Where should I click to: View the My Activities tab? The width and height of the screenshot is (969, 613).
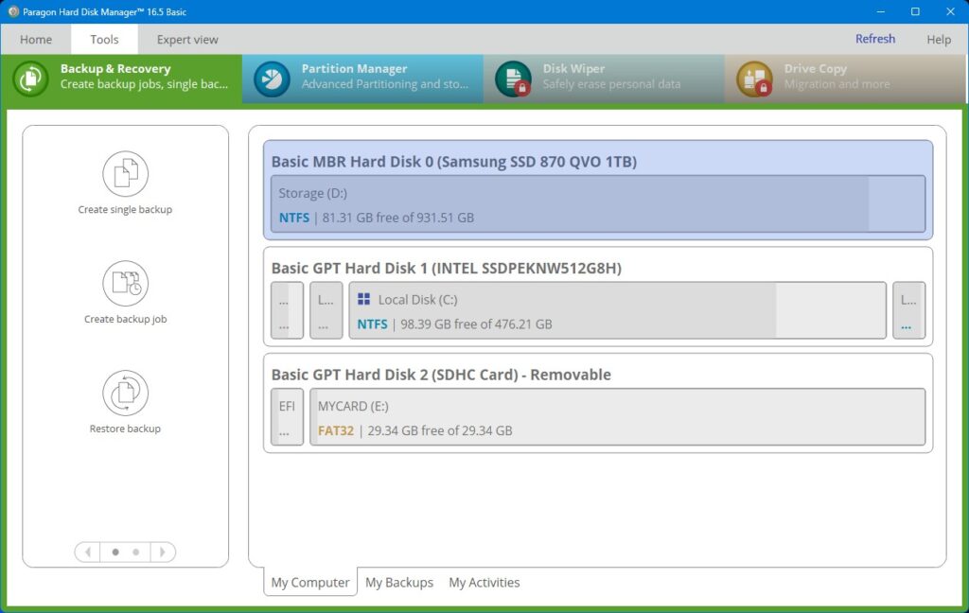[x=484, y=582]
